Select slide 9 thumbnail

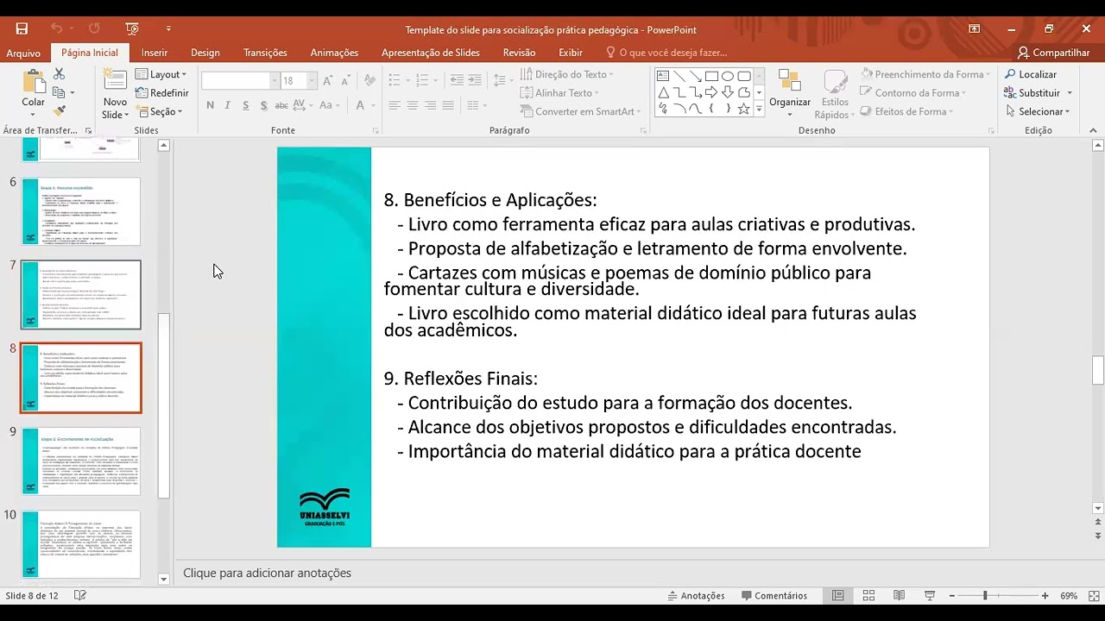tap(80, 461)
